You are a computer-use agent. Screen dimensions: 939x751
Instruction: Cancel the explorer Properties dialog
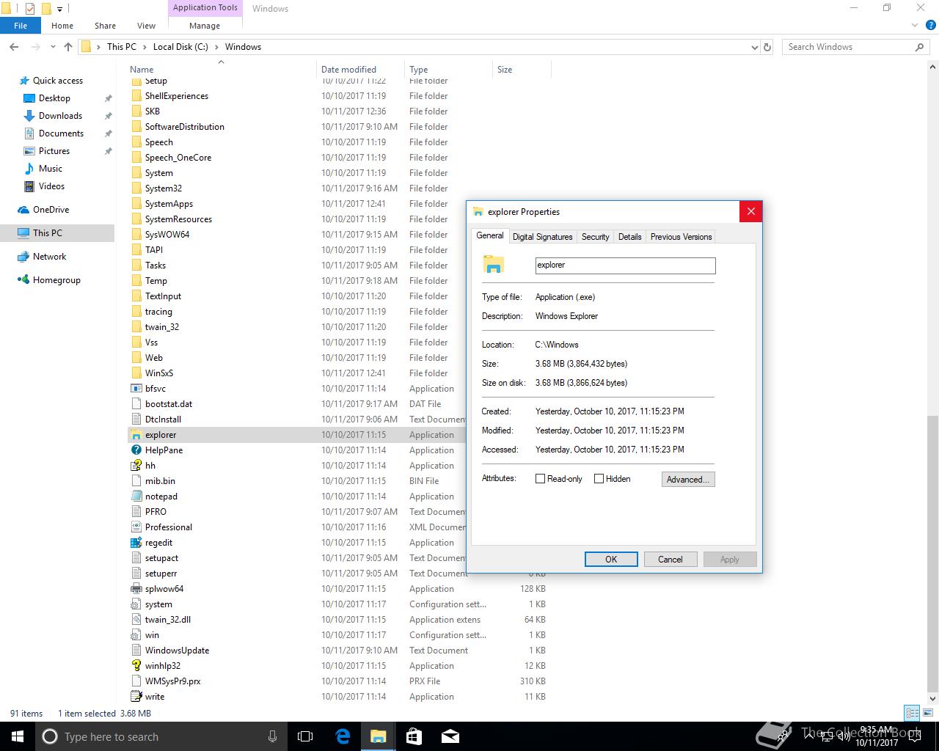click(670, 560)
